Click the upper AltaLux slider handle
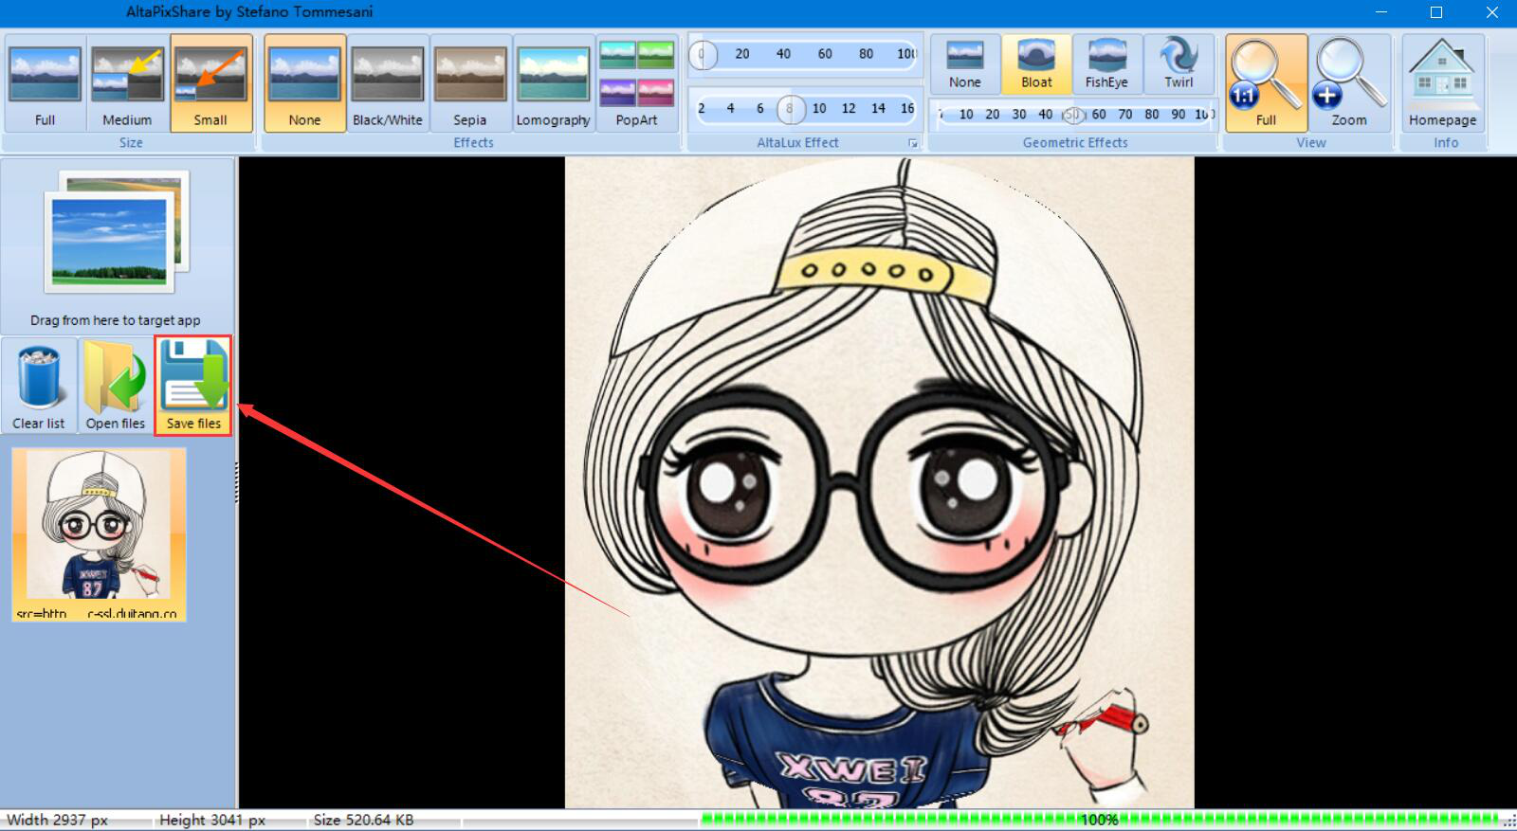 pos(703,54)
